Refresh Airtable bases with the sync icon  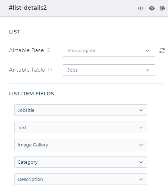coord(162,50)
